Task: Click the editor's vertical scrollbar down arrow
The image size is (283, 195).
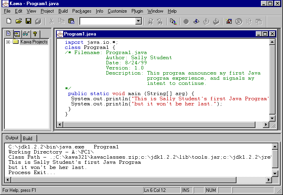Action: 272,118
